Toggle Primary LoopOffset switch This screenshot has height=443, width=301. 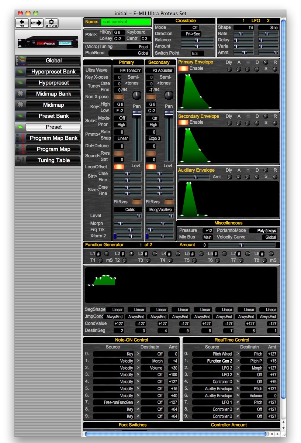point(119,166)
